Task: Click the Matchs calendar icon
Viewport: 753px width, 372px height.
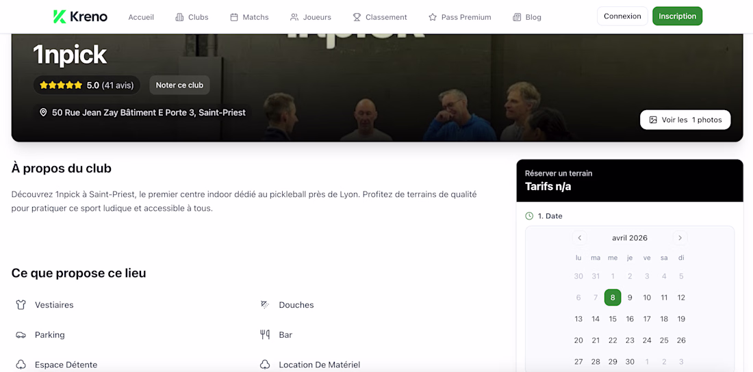Action: [234, 17]
